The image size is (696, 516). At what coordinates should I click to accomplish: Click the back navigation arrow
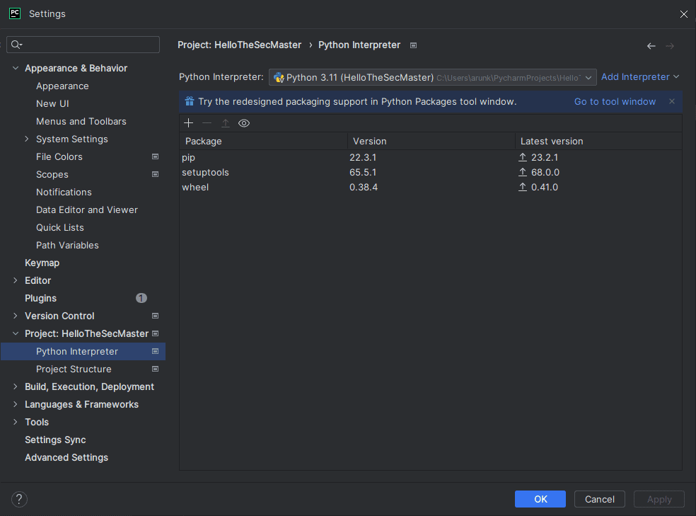coord(651,46)
